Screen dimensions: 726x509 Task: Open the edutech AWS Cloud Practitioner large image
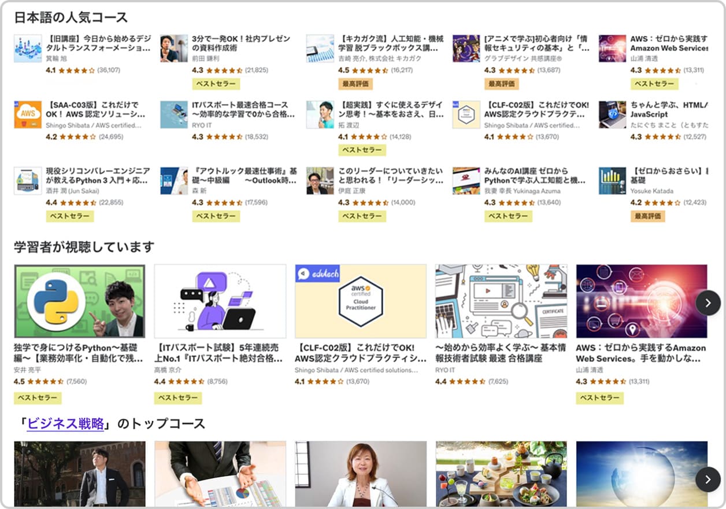pos(361,301)
